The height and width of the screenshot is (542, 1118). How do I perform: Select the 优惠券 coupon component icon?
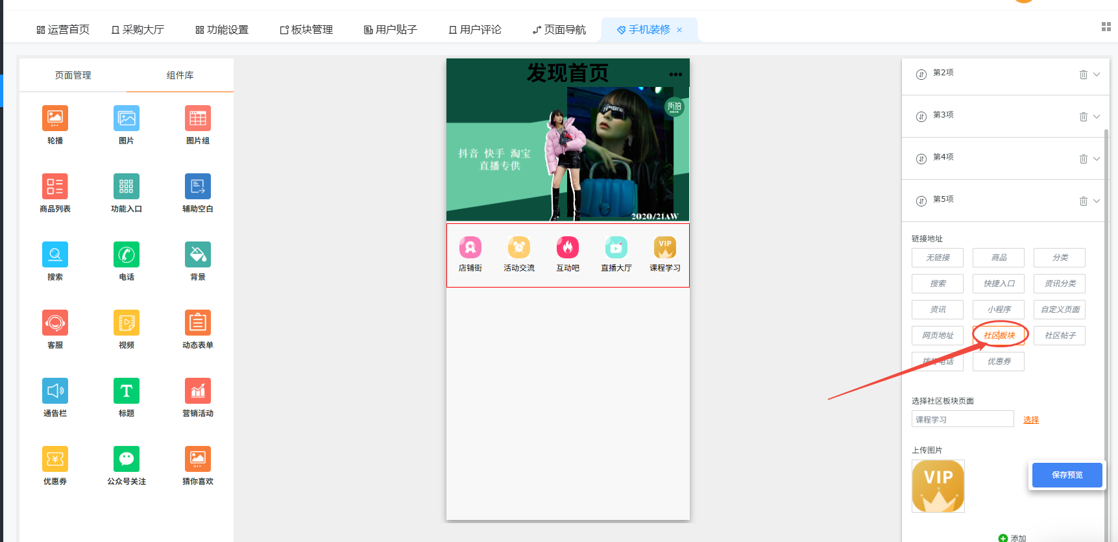click(55, 460)
